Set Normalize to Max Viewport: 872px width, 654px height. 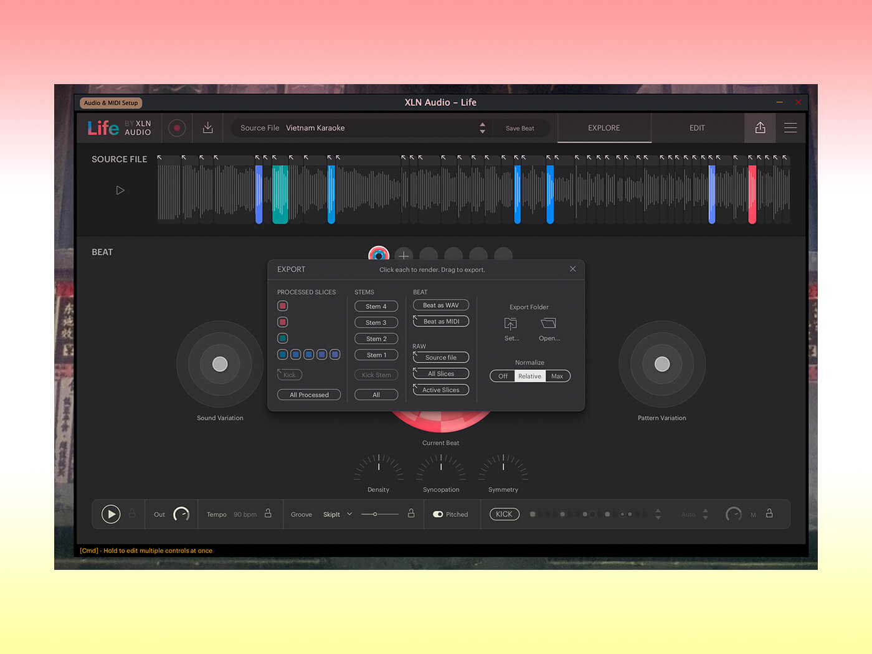coord(557,376)
